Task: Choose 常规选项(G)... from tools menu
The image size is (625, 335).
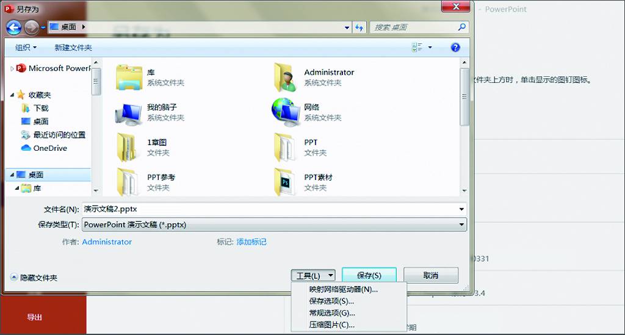Action: tap(331, 313)
